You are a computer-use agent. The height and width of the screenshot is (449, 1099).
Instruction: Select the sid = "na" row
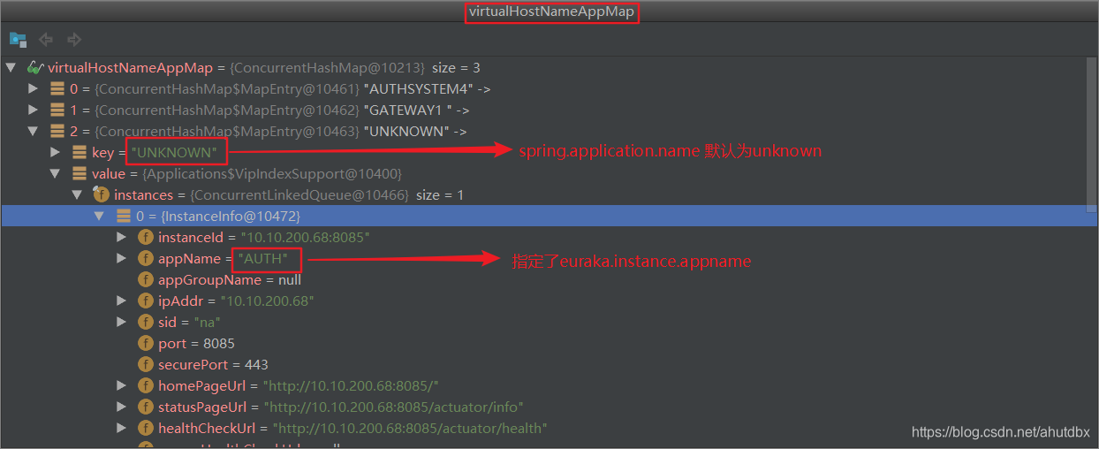pos(189,322)
